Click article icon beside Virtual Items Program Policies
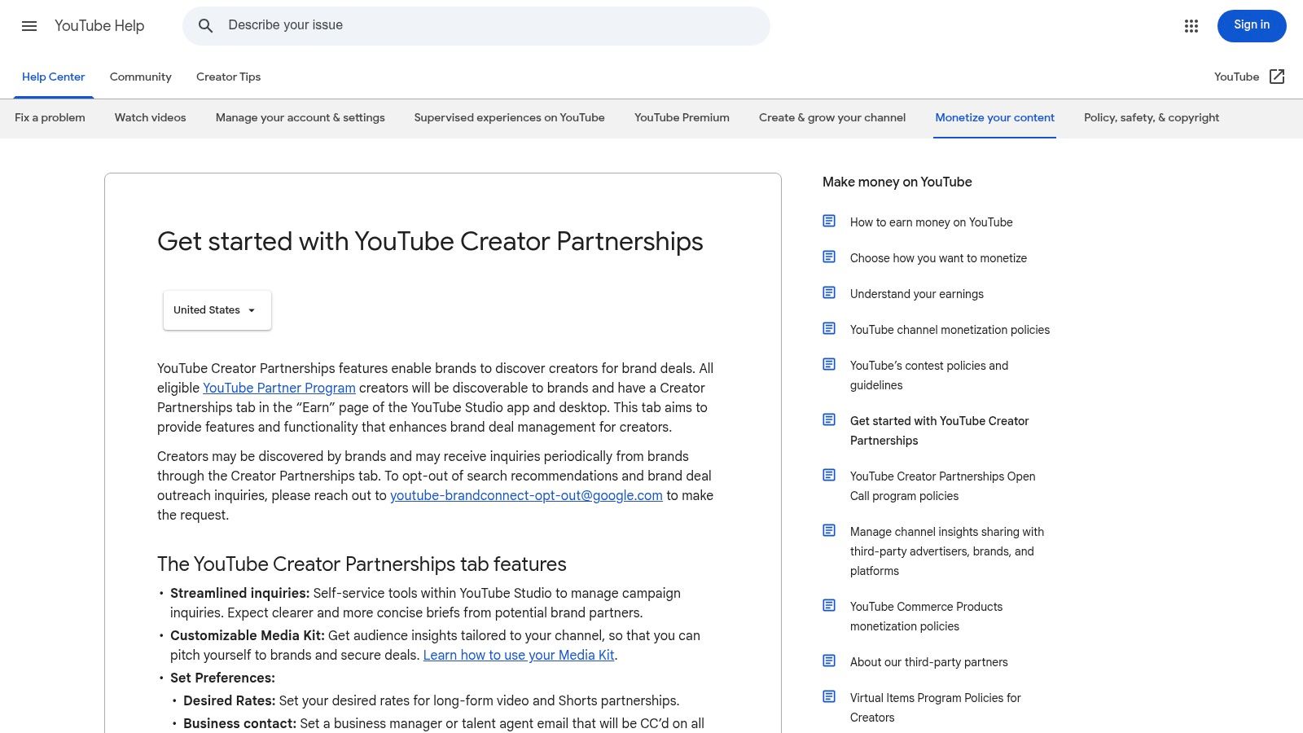1303x733 pixels. [829, 696]
